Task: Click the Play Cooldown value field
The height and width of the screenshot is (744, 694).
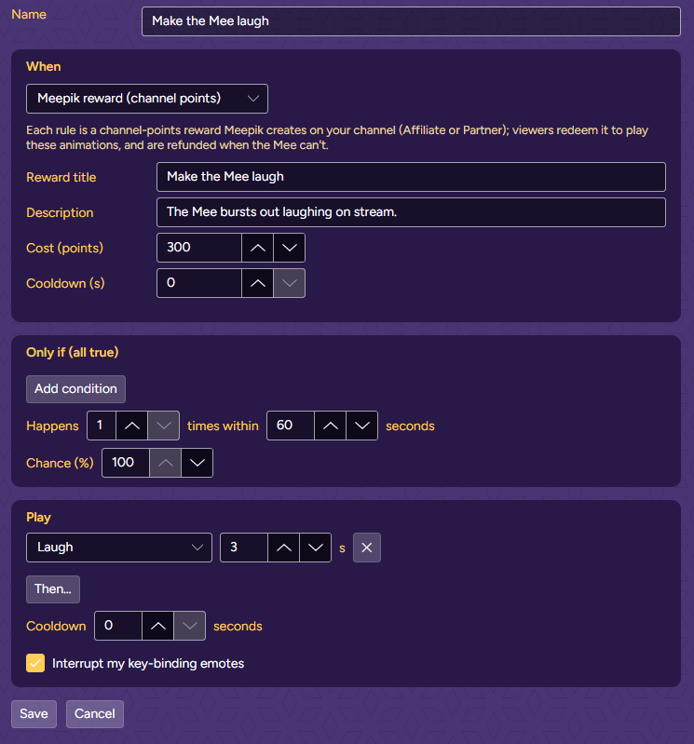Action: (118, 626)
